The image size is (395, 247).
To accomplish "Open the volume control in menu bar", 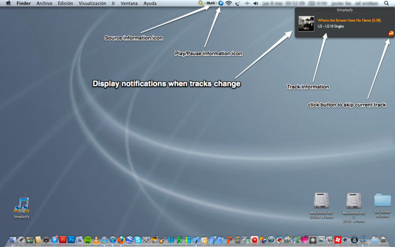I will (256, 3).
